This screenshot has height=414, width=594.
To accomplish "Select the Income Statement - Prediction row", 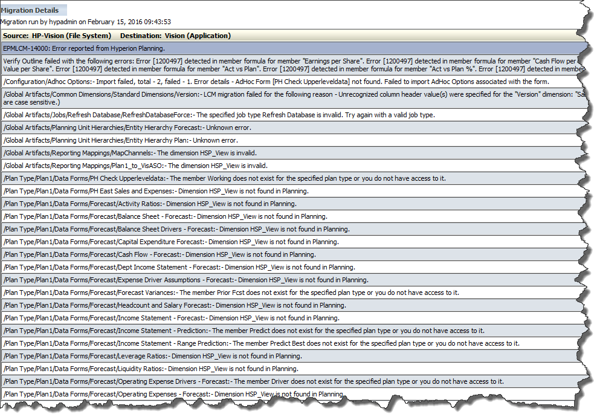I will (x=292, y=331).
